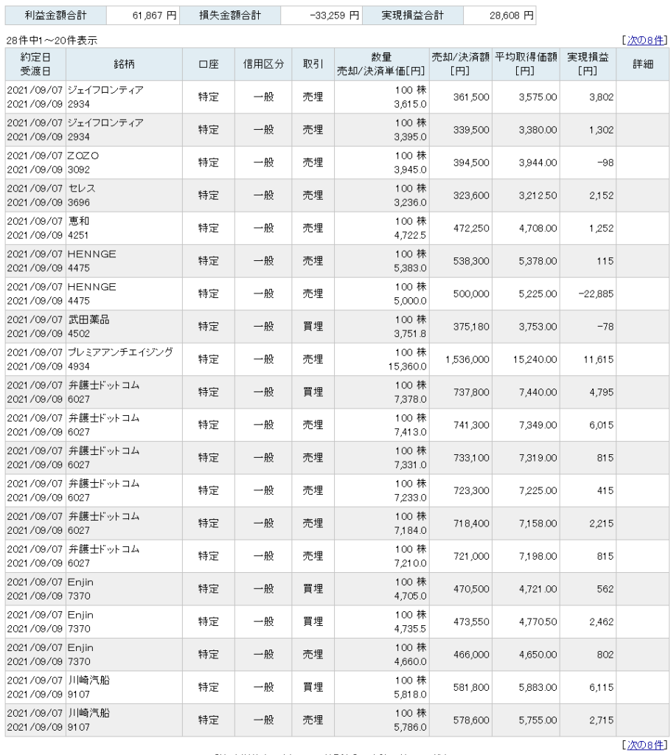Click the 詳細 column header
671x755 pixels.
click(x=642, y=64)
